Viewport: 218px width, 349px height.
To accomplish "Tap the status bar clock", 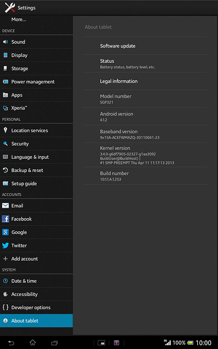I will pyautogui.click(x=203, y=343).
